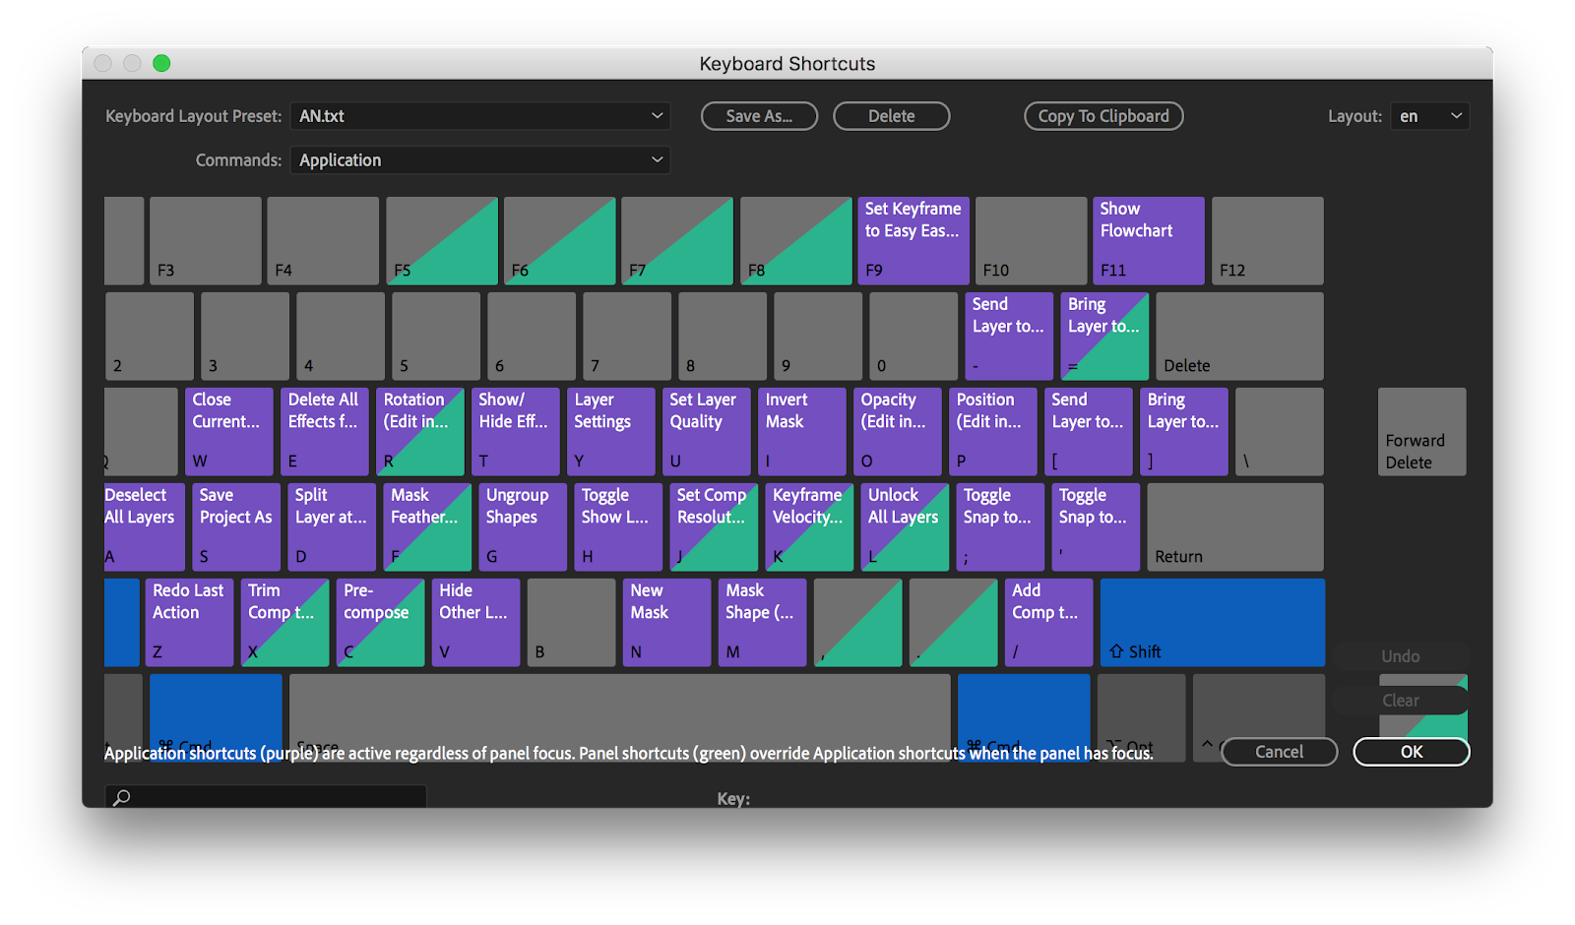
Task: Select the Redo Last Action Z key
Action: (189, 622)
